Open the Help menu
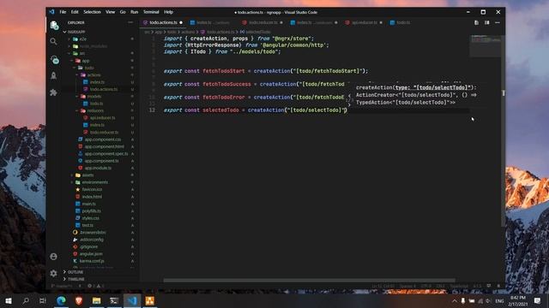Viewport: 549px width, 308px height. [x=168, y=12]
